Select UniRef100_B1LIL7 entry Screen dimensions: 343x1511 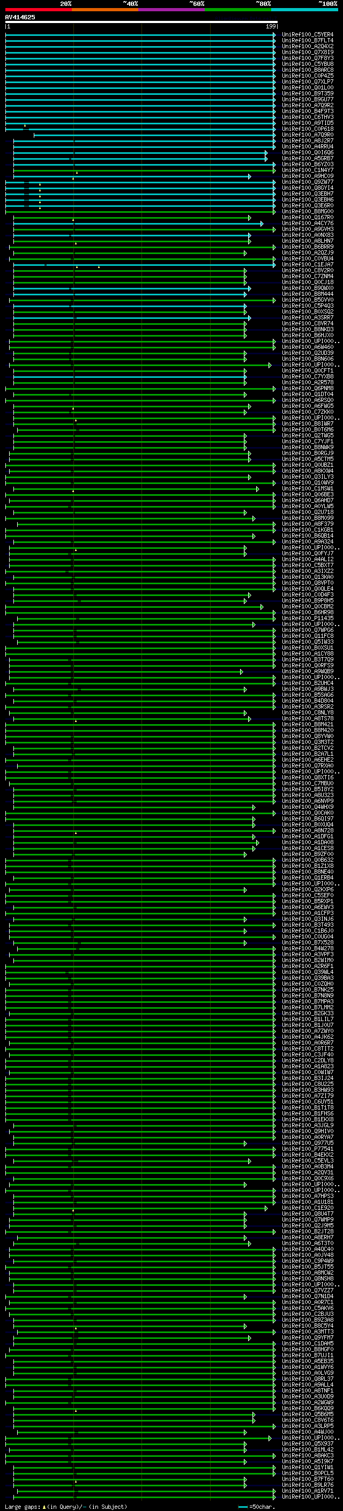coord(307,1019)
